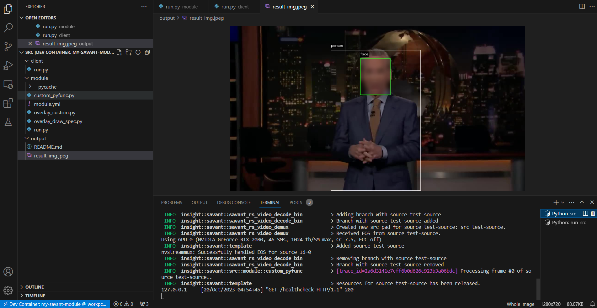Open the Remote Explorer view
The height and width of the screenshot is (308, 597).
(8, 85)
